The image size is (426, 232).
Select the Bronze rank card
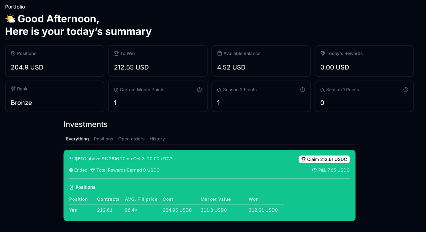pyautogui.click(x=55, y=96)
